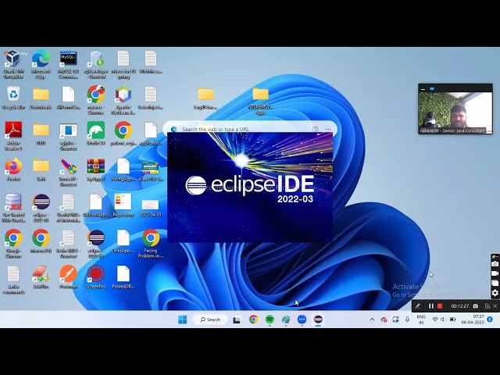Open the PooledDB file on desktop
Screen dimensions: 500x375
coord(123,277)
